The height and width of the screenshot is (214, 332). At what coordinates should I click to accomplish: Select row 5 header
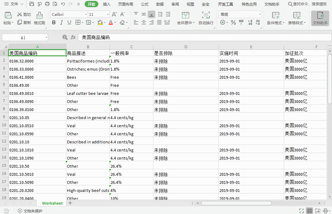[4, 85]
